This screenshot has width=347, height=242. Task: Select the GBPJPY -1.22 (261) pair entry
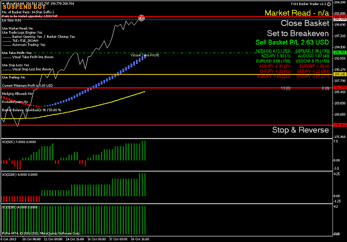click(313, 71)
